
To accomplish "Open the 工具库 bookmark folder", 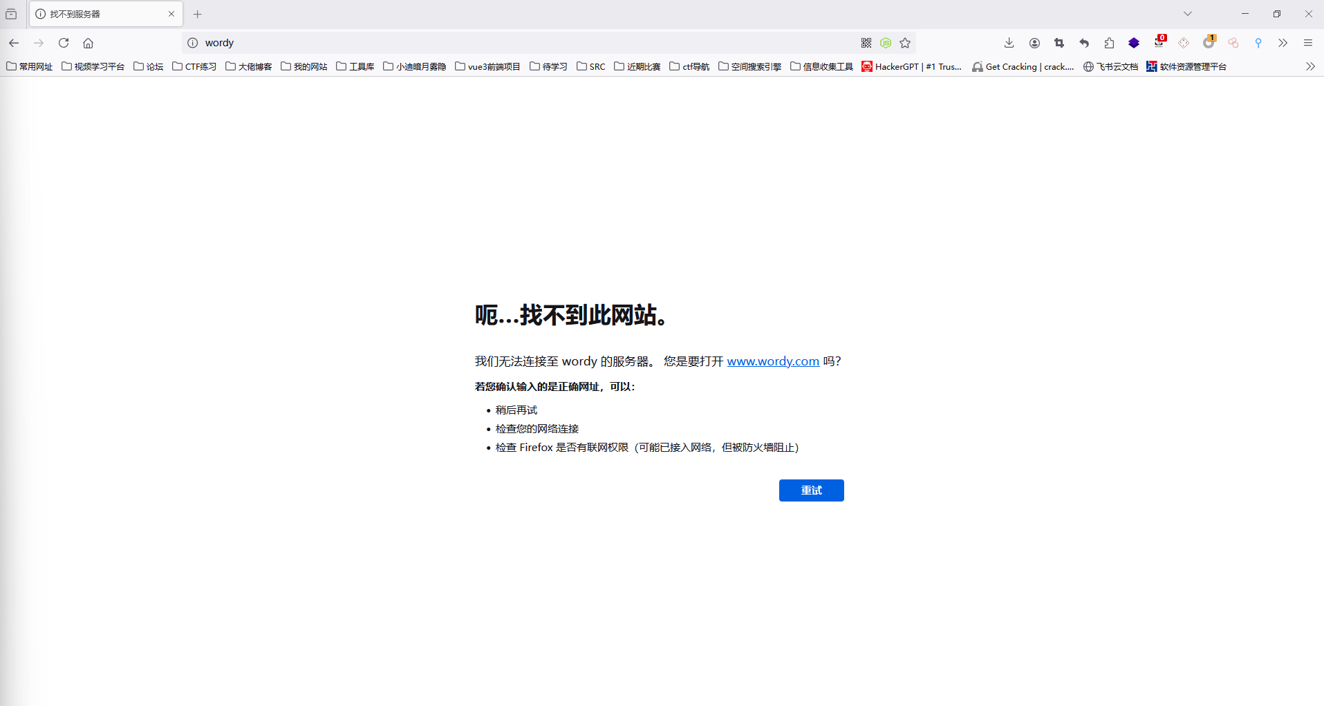I will (355, 66).
